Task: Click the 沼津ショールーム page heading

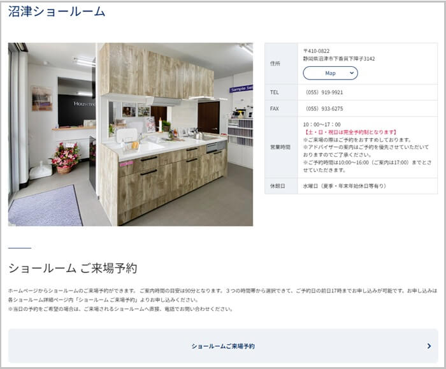Action: [x=57, y=11]
